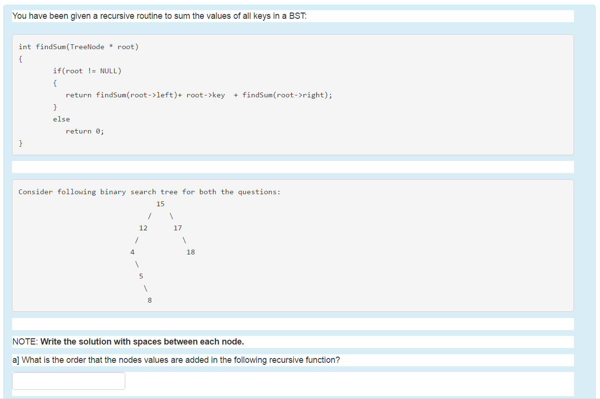Click node 5 in the BST diagram
This screenshot has width=600, height=399.
pos(141,276)
